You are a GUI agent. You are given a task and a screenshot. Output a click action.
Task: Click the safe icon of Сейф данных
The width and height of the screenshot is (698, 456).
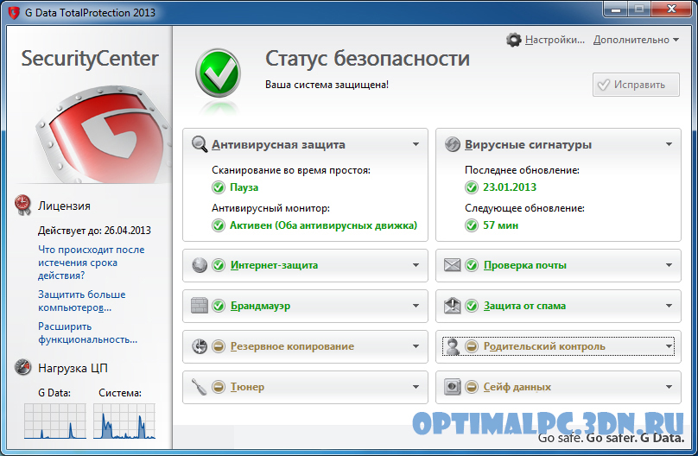point(453,387)
